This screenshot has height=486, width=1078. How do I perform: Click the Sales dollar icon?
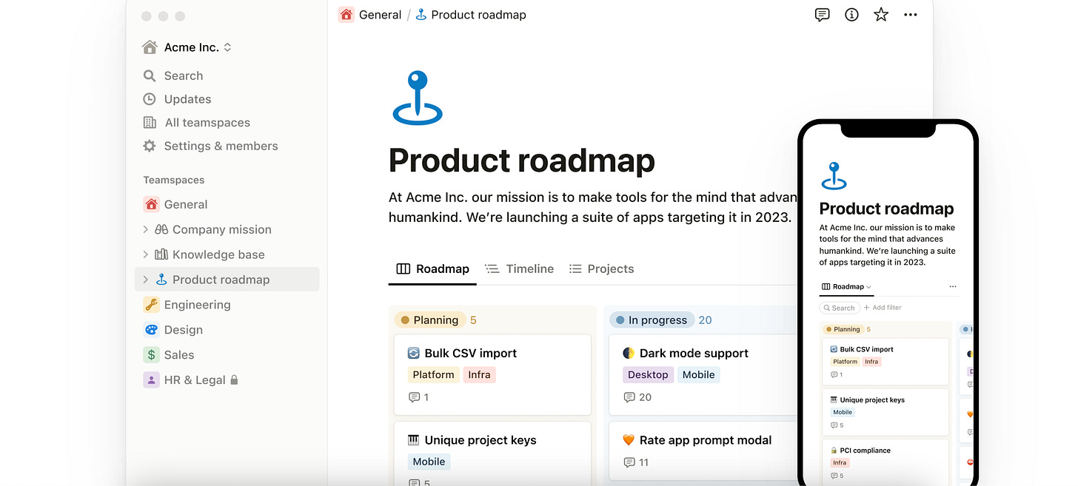pos(151,355)
